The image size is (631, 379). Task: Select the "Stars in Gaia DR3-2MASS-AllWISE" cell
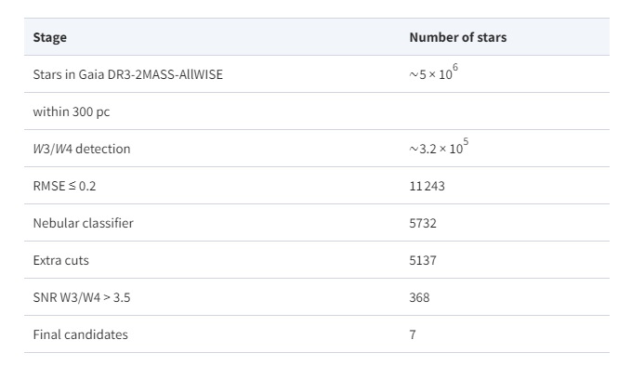[x=127, y=74]
